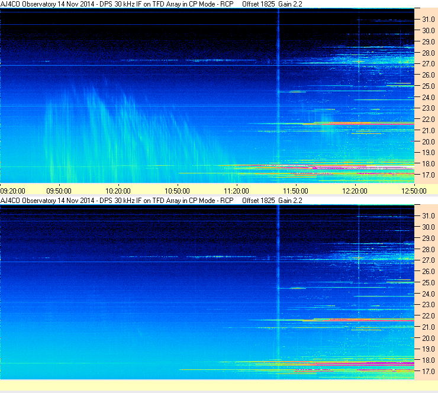Click the upper spectrogram's AJ4CO Observatory title

(151, 4)
